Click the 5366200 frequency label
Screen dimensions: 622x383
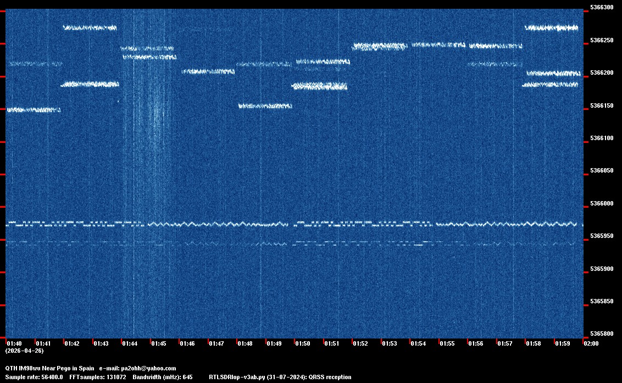[602, 73]
